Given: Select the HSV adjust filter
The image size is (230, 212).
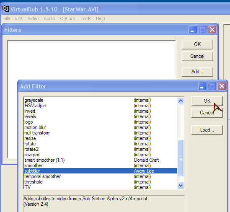Looking at the screenshot, I should pyautogui.click(x=101, y=106).
